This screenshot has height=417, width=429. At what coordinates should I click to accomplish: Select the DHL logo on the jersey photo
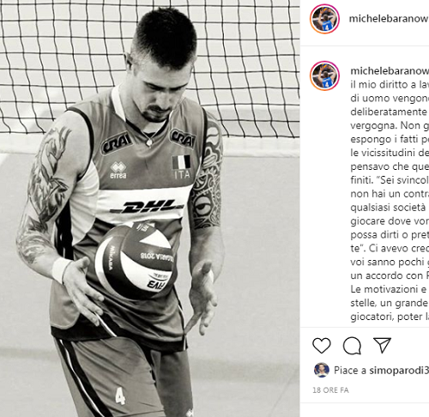tap(147, 207)
